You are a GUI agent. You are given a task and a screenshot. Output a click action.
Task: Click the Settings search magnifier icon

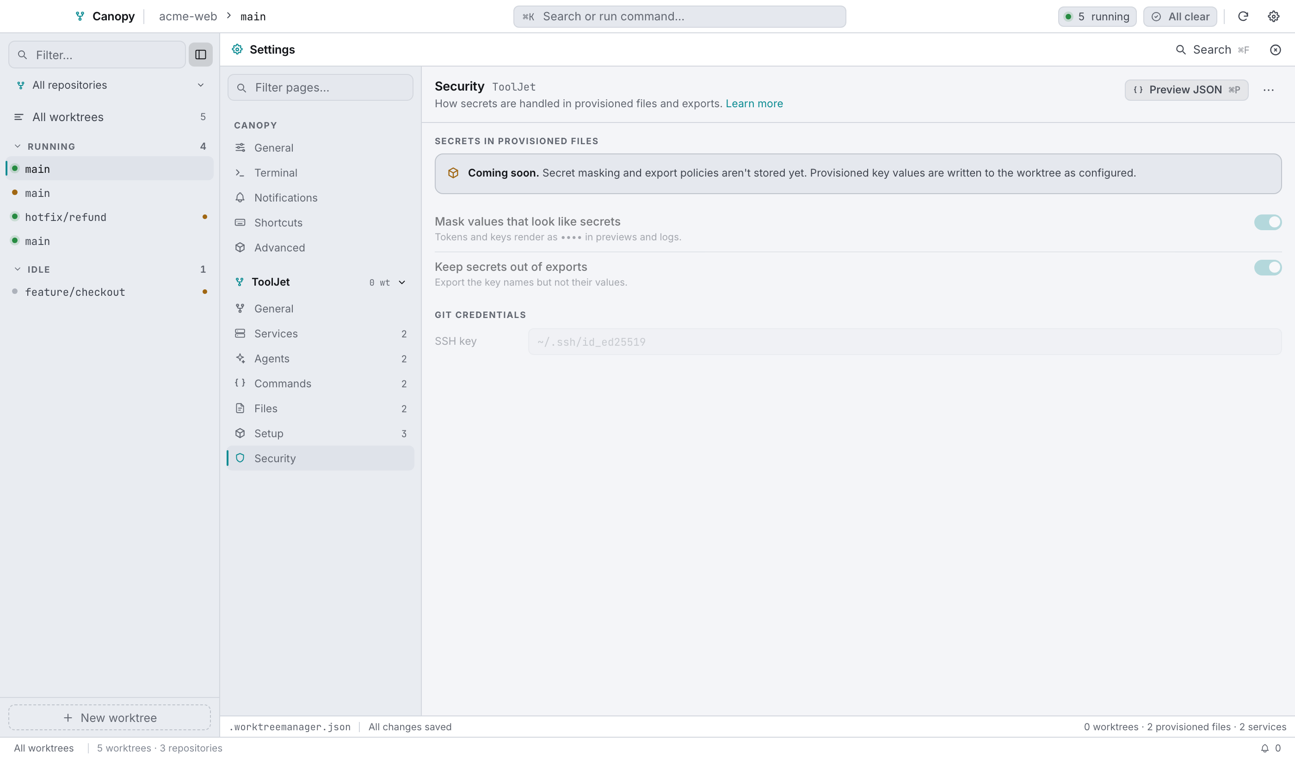1180,50
